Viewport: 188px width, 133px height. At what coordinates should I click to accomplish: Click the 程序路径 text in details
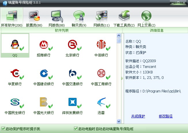(x=153, y=91)
